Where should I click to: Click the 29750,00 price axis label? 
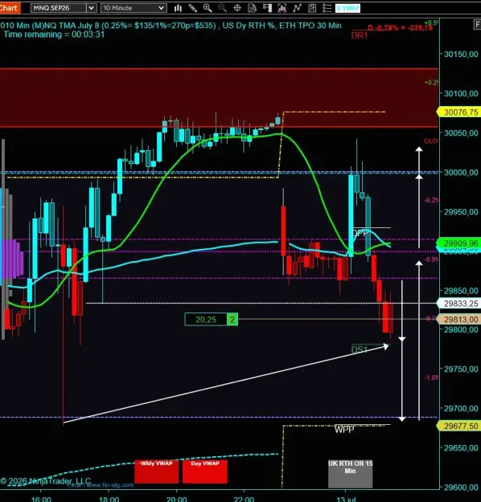[461, 369]
